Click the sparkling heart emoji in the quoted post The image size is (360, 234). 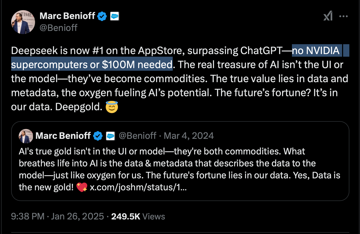[x=82, y=187]
